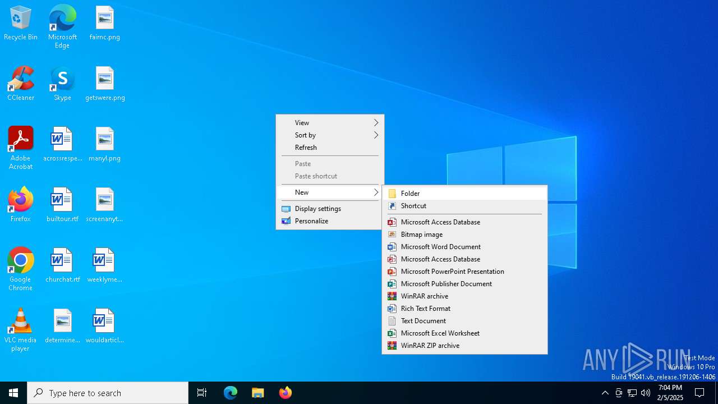Select the manyl.png file icon

(105, 144)
